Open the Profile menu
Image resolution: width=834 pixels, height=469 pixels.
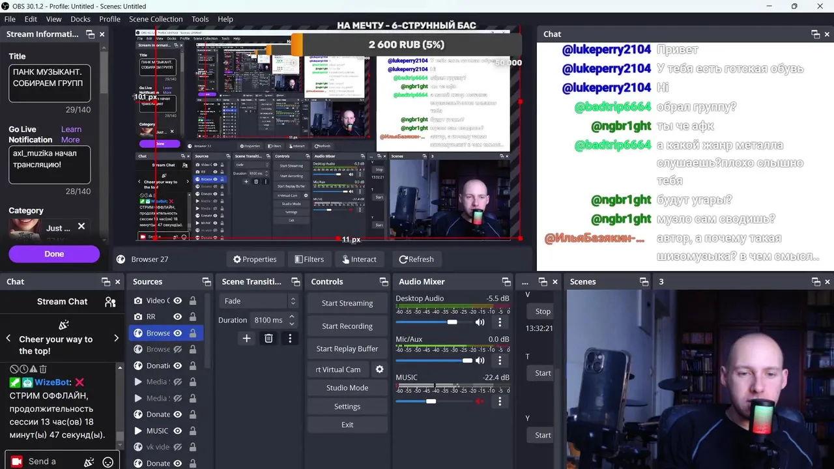109,19
